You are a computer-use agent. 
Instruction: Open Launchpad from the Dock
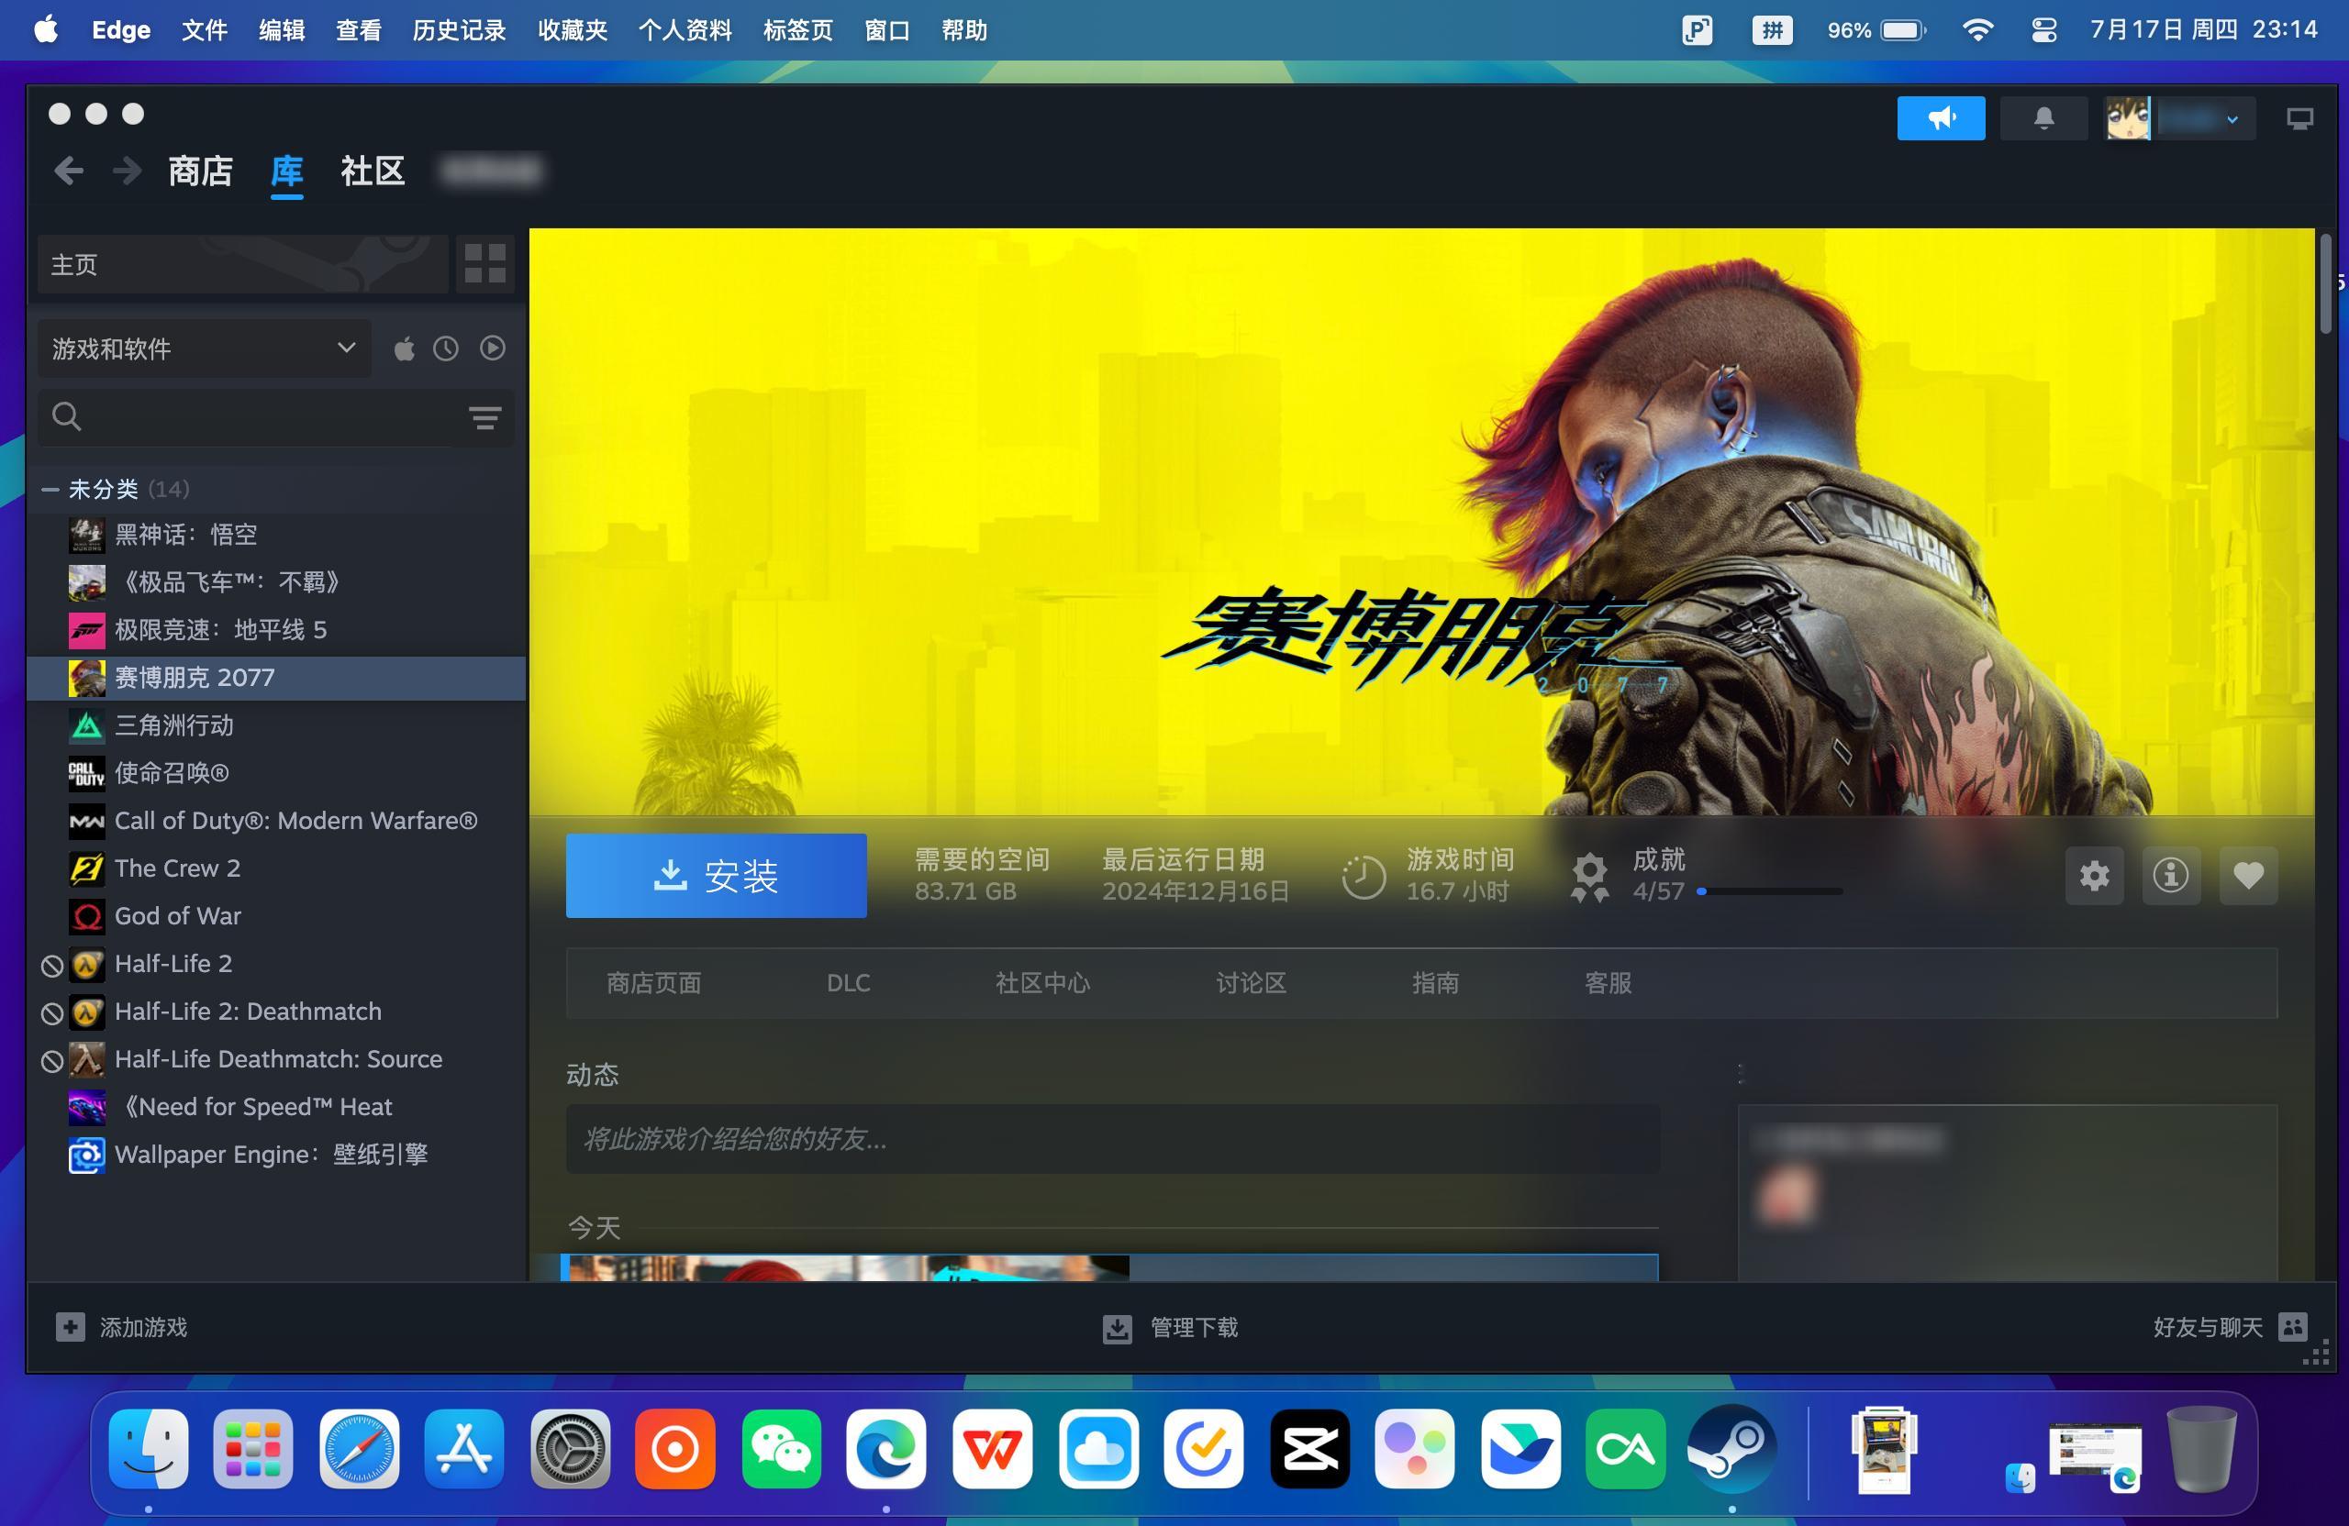252,1448
